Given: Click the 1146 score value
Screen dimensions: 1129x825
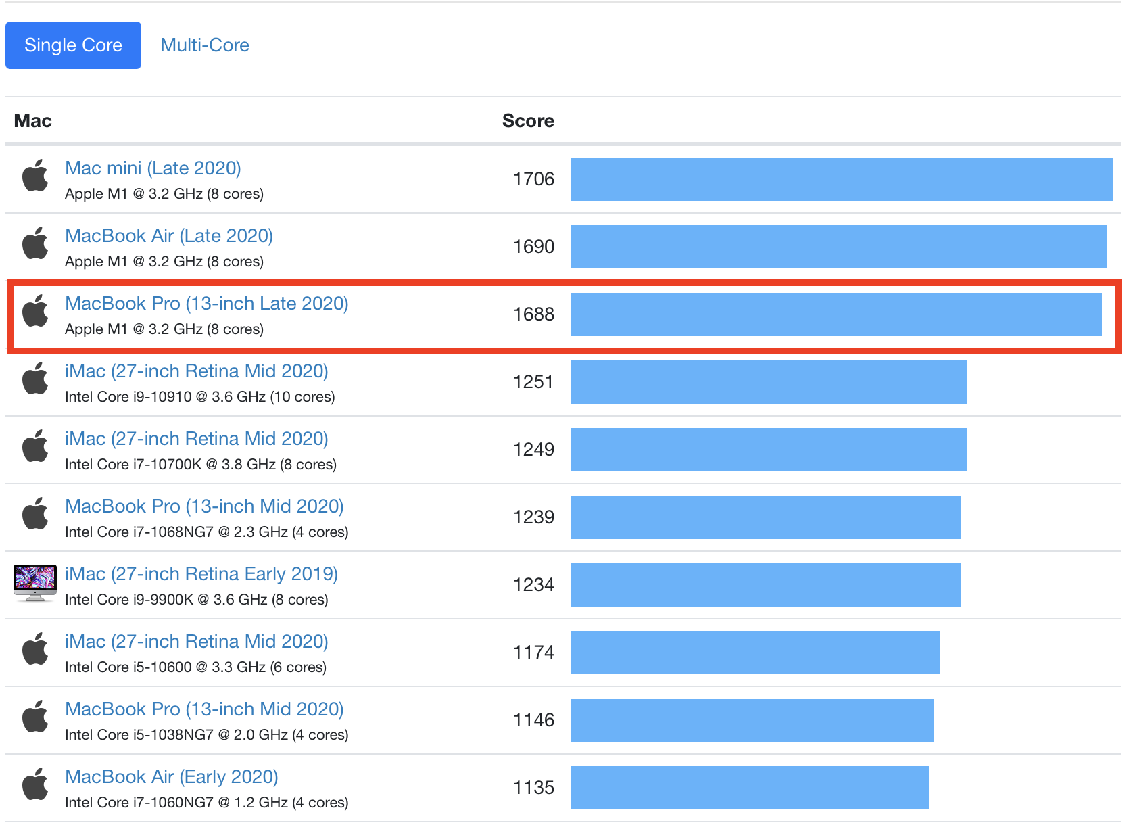Looking at the screenshot, I should pos(533,720).
